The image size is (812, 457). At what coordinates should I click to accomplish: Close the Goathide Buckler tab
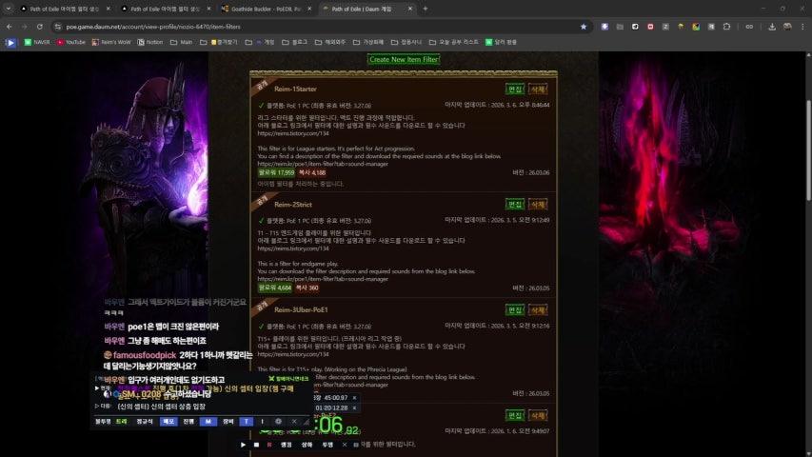tap(309, 9)
